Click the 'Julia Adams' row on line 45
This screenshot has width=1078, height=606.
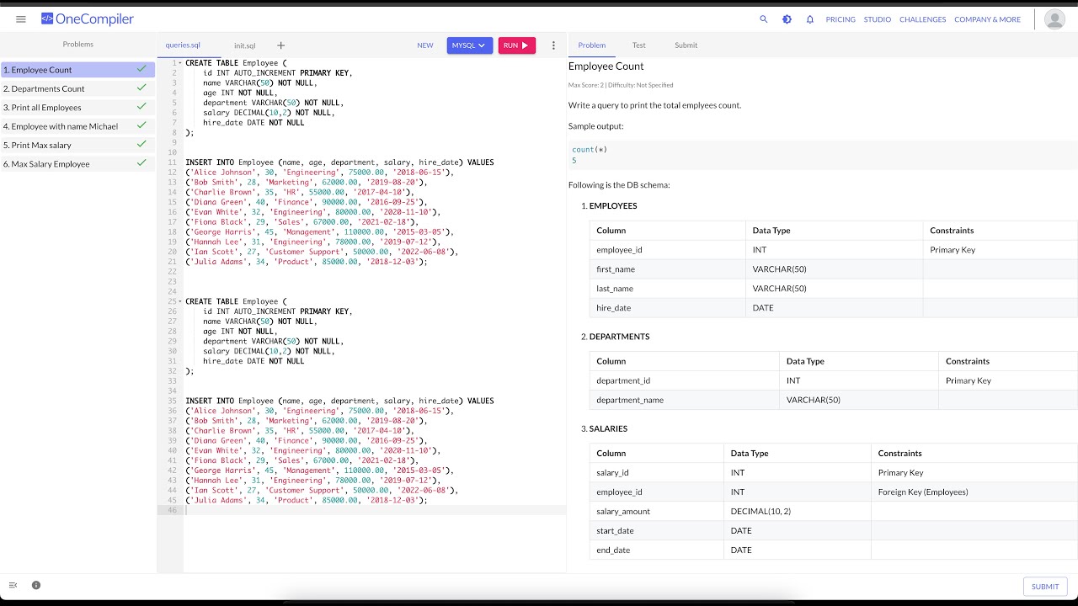coord(307,500)
